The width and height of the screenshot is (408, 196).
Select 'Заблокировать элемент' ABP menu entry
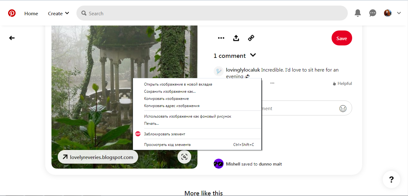coord(164,134)
